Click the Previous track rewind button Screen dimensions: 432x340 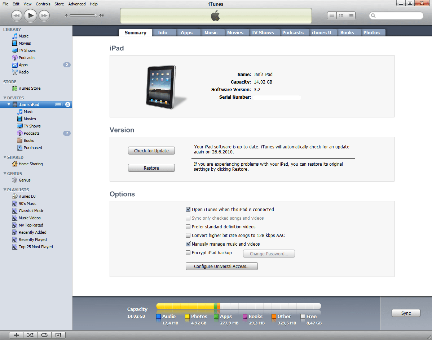point(17,15)
